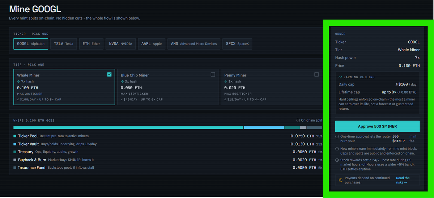The image size is (434, 198).
Task: Click the Insurance Fund legend color square
Action: pyautogui.click(x=15, y=168)
